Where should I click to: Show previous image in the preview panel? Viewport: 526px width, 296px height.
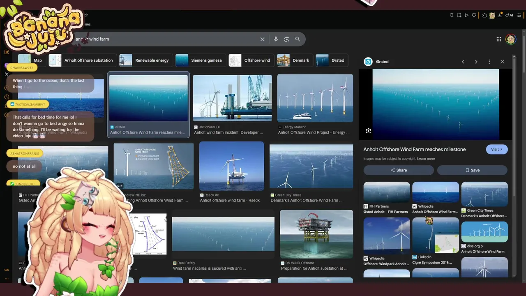463,62
